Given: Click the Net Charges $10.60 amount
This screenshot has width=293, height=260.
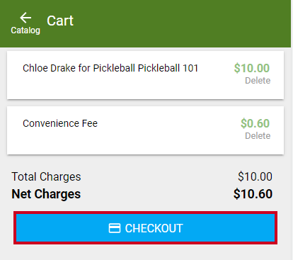Looking at the screenshot, I should 253,194.
